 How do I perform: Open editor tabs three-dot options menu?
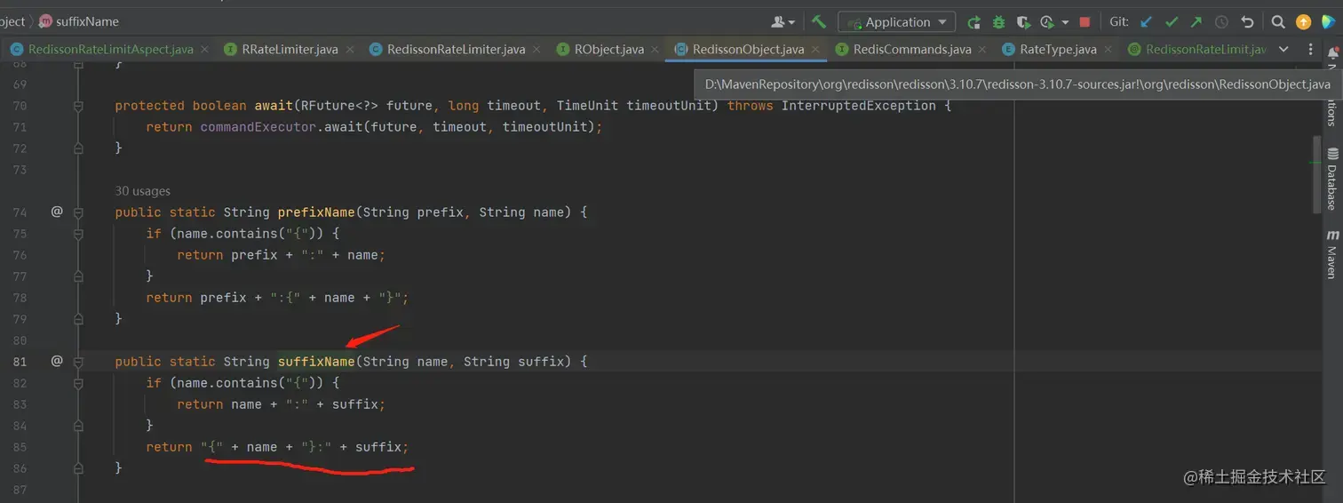1310,50
